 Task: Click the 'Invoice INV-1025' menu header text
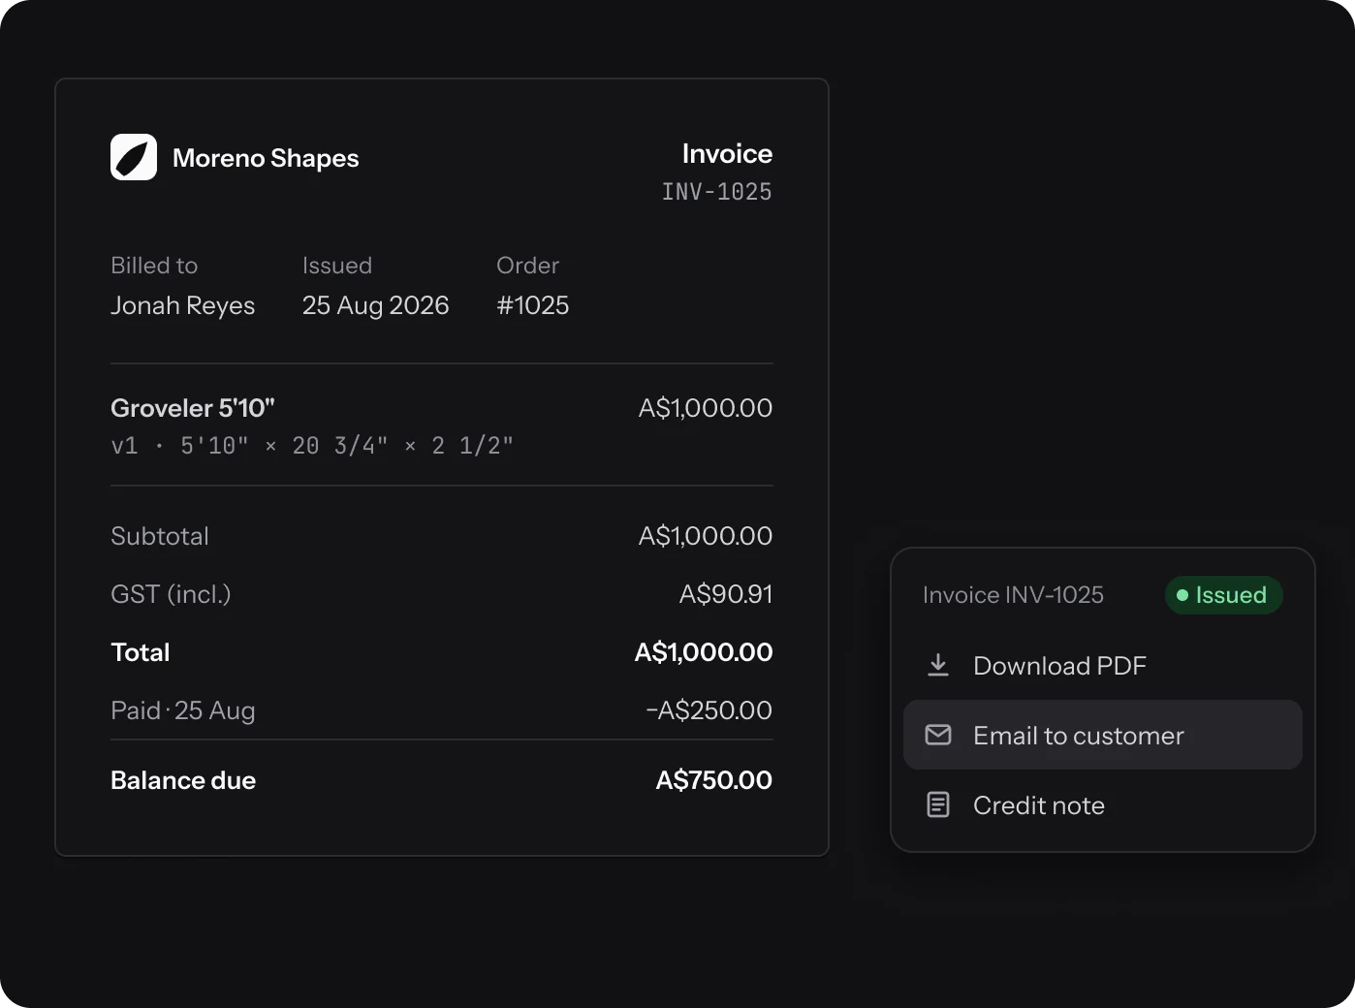click(x=1013, y=595)
